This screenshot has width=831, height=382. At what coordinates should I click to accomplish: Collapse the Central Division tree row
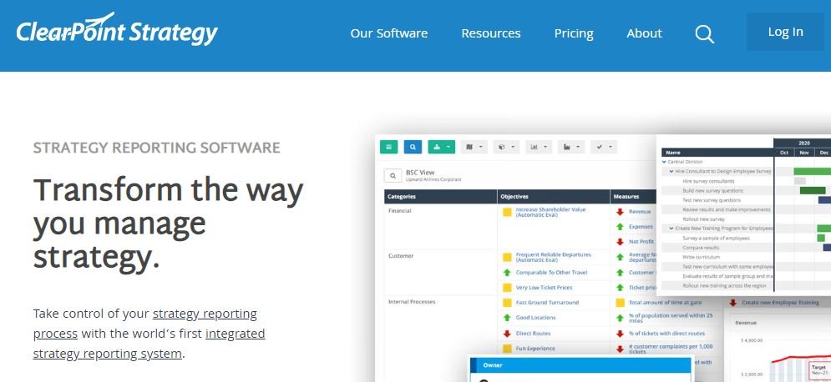pyautogui.click(x=665, y=162)
